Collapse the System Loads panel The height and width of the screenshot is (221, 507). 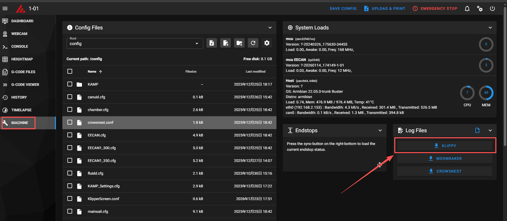[490, 28]
